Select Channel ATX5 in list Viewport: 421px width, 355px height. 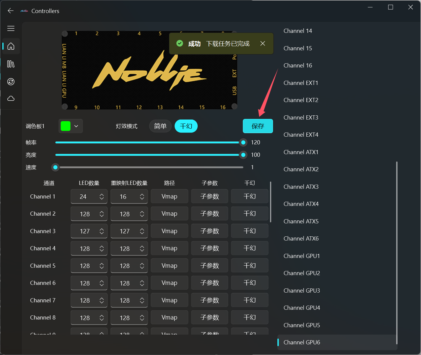pos(337,221)
